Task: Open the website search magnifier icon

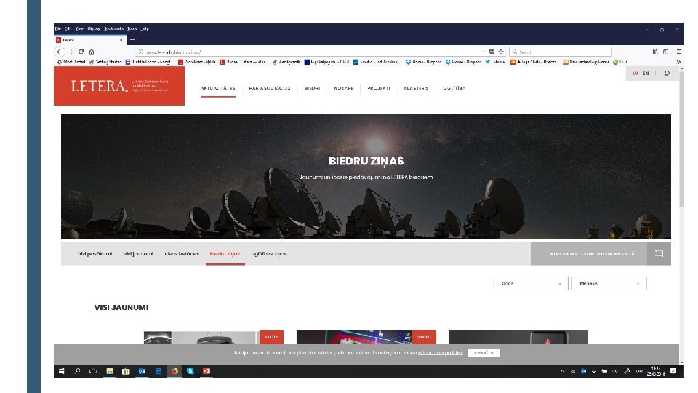Action: [x=667, y=73]
